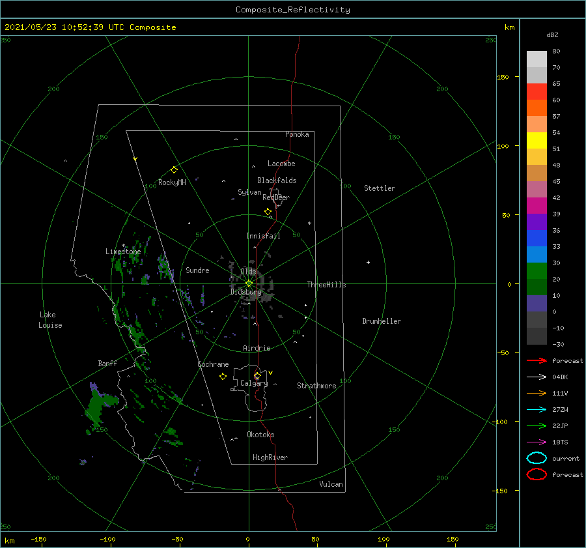
Task: Click the HighRiver label
Action: [x=270, y=457]
